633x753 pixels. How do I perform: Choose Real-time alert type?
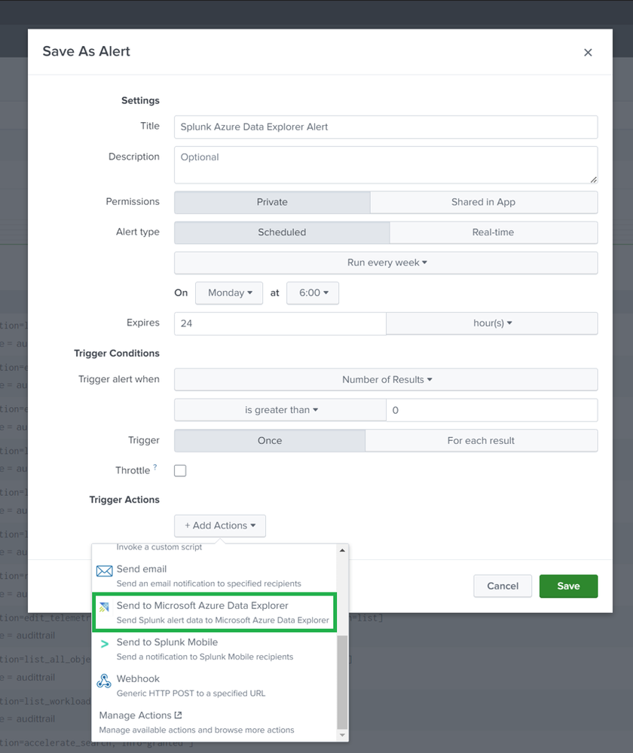tap(494, 232)
